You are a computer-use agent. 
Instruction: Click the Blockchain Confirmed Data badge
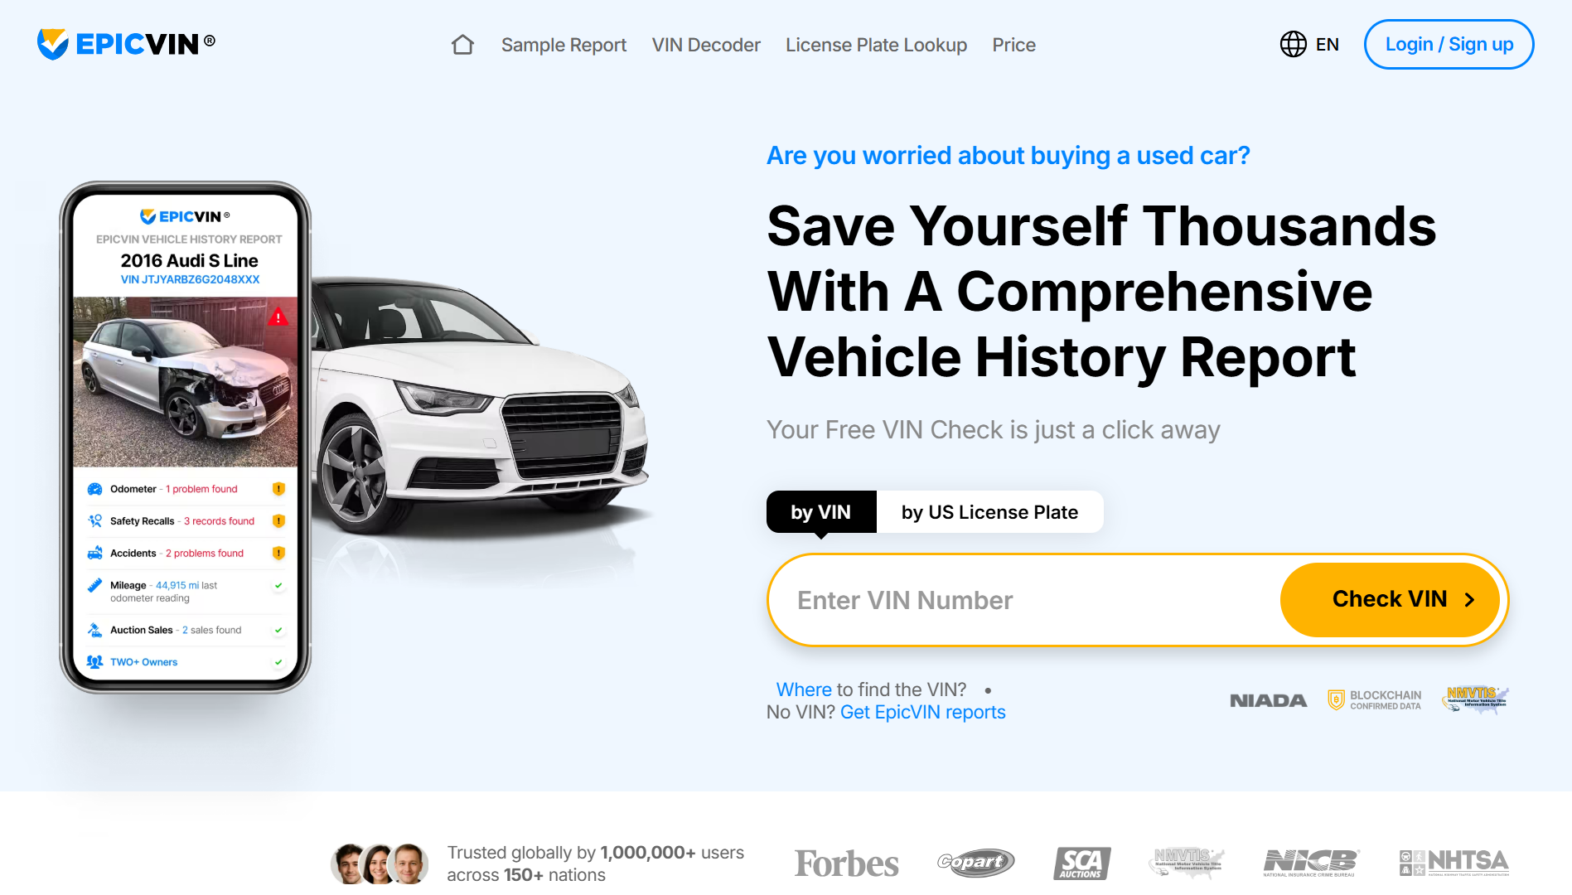click(1375, 700)
